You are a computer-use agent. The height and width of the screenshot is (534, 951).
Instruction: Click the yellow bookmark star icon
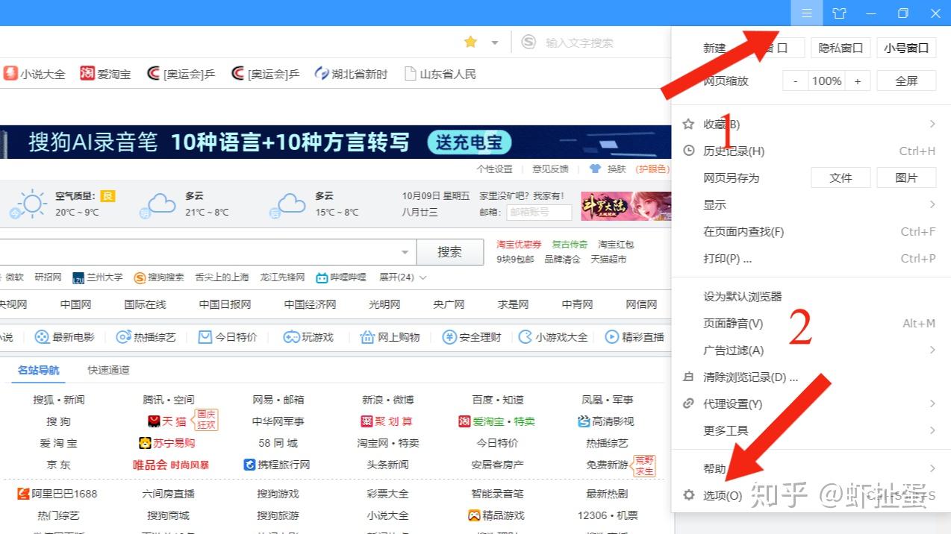point(470,43)
